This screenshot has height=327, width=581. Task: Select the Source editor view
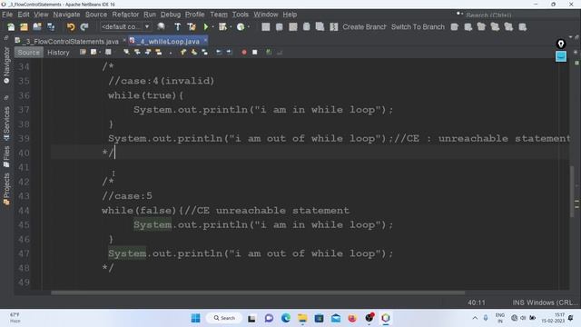(28, 53)
